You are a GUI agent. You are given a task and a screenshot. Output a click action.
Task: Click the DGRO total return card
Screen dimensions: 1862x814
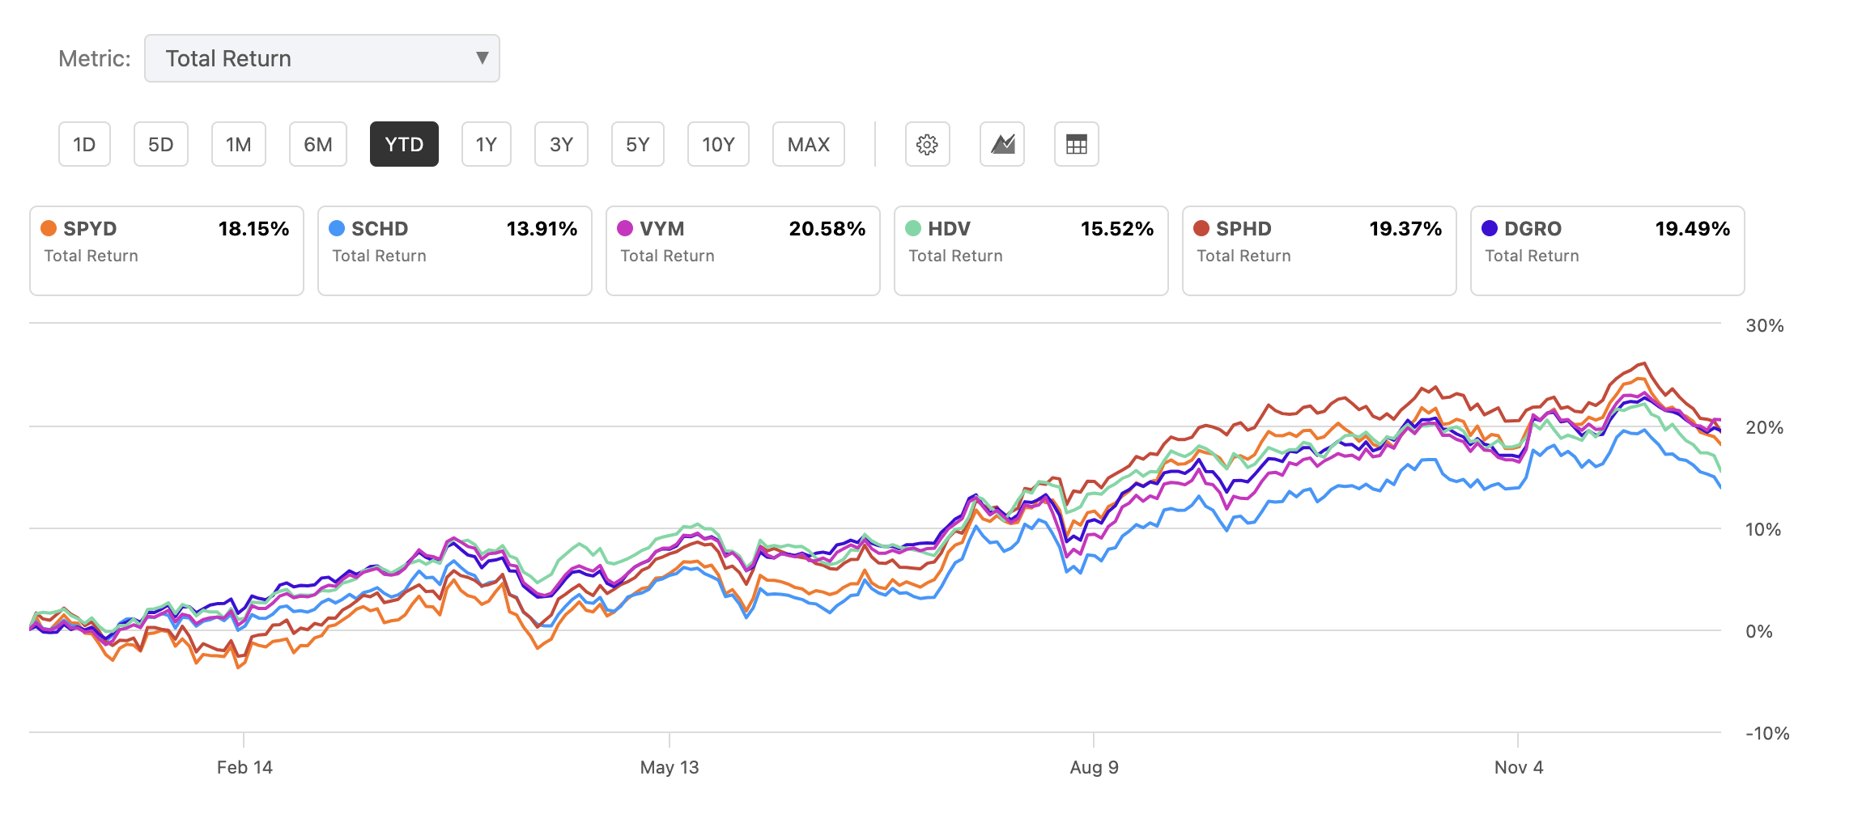point(1607,251)
